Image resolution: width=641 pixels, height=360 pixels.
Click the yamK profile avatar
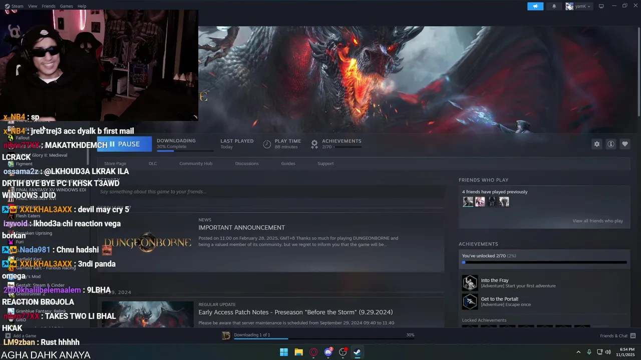click(569, 6)
